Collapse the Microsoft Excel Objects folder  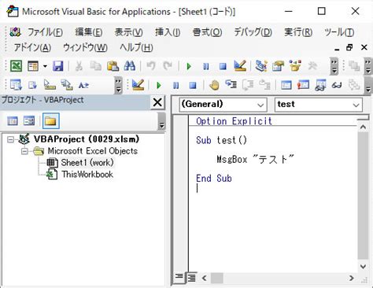coord(24,151)
